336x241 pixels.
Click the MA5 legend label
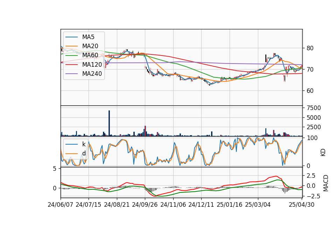88,37
